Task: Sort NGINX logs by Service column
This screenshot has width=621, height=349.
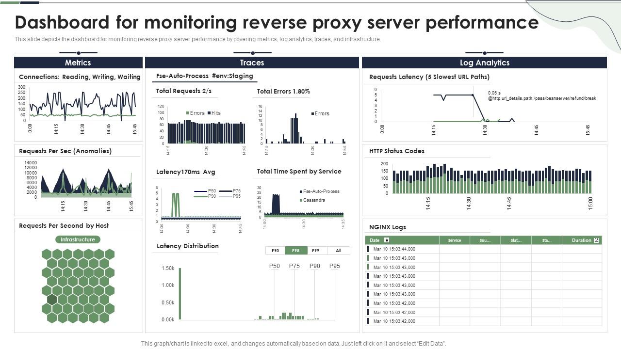Action: [x=455, y=240]
